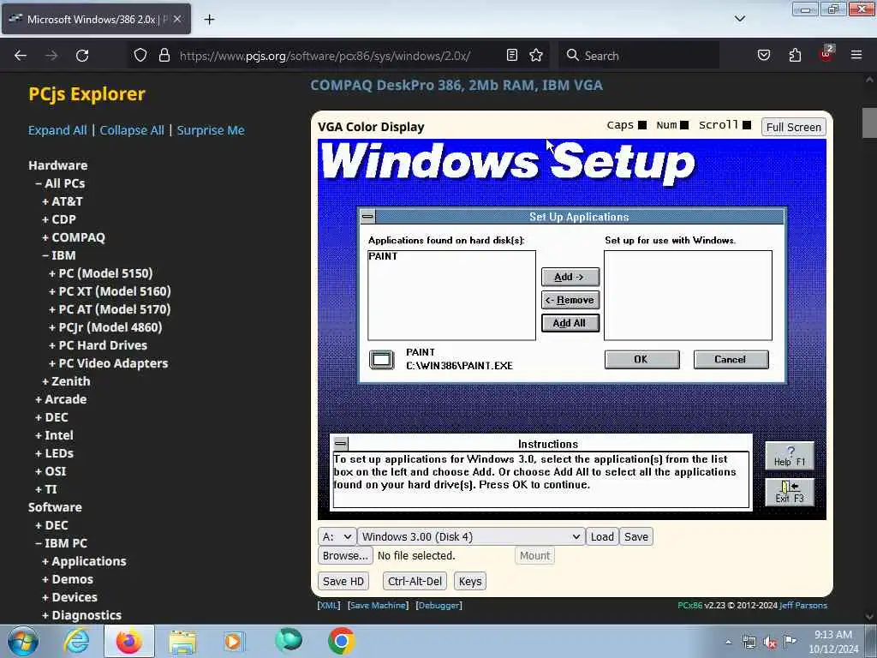Open the Debugger link
This screenshot has height=658, width=877.
point(439,606)
